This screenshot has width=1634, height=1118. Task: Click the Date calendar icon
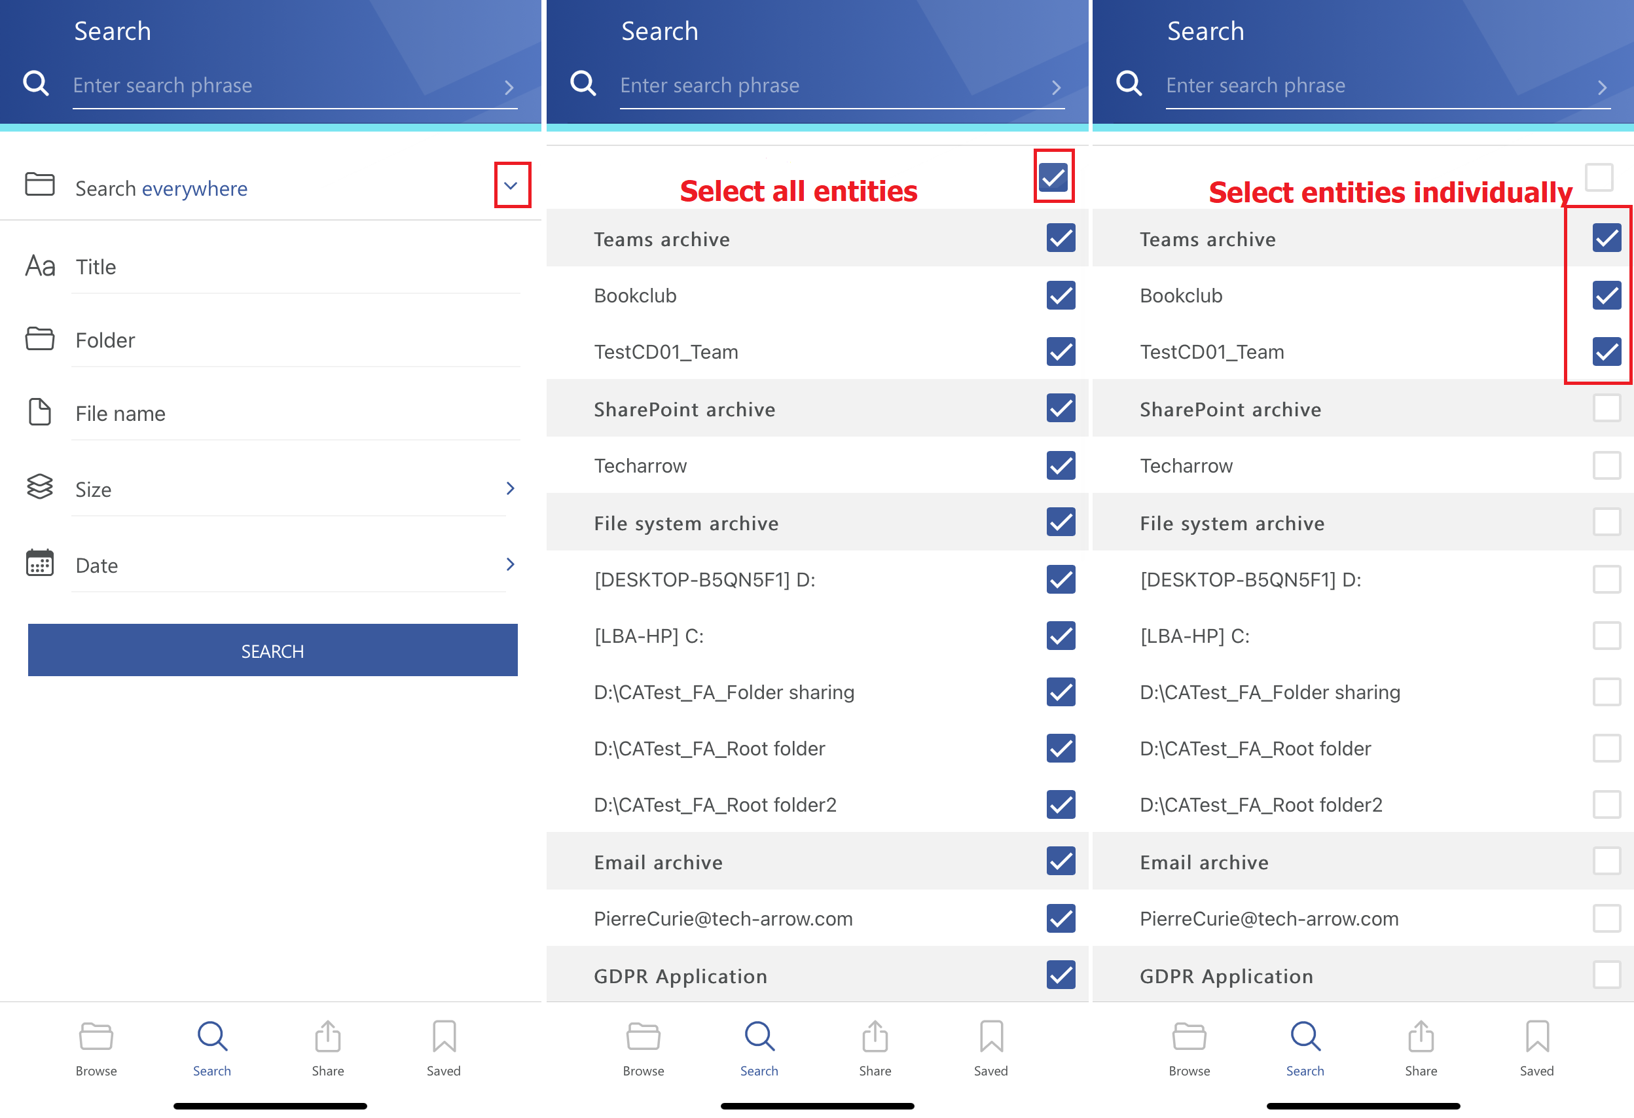39,563
